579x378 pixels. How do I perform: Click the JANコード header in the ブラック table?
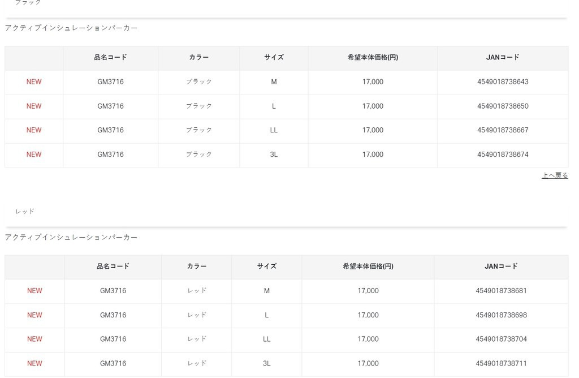(502, 58)
